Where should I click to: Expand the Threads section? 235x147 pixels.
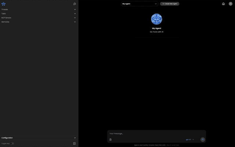(75, 10)
